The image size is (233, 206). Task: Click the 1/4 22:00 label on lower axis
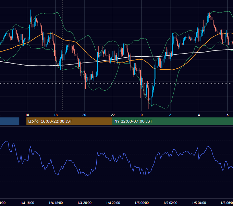click(113, 203)
